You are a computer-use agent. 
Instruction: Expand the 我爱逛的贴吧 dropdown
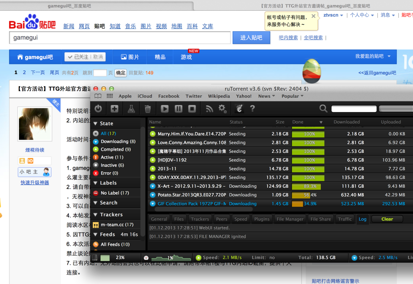(373, 56)
